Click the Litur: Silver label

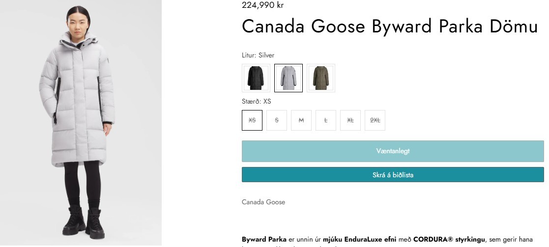pos(258,55)
